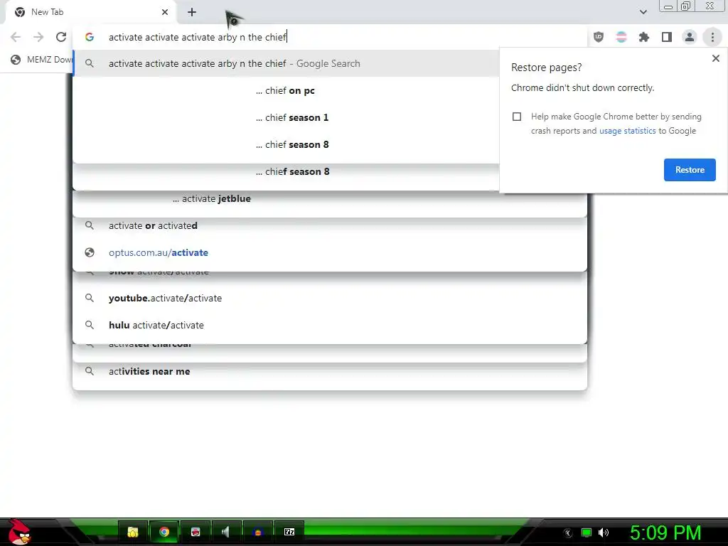This screenshot has height=546, width=728.
Task: Click the globe icon beside optus.com.au
Action: click(x=90, y=252)
